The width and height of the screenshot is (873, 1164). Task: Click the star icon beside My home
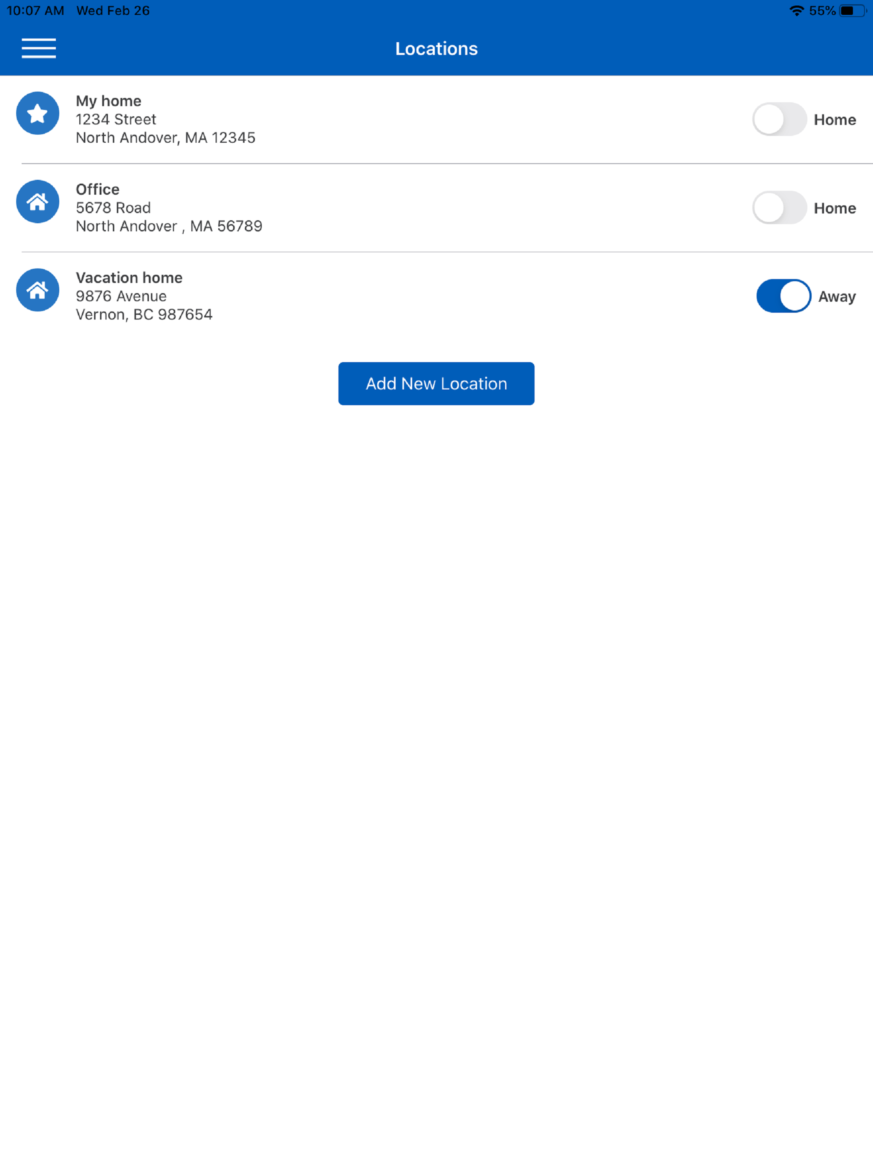38,113
